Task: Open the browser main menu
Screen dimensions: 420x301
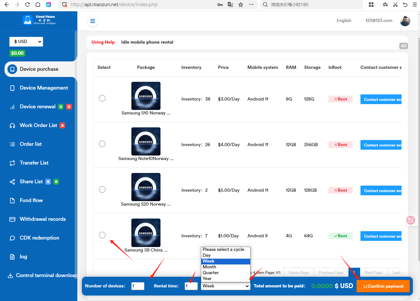Action: coord(415,5)
